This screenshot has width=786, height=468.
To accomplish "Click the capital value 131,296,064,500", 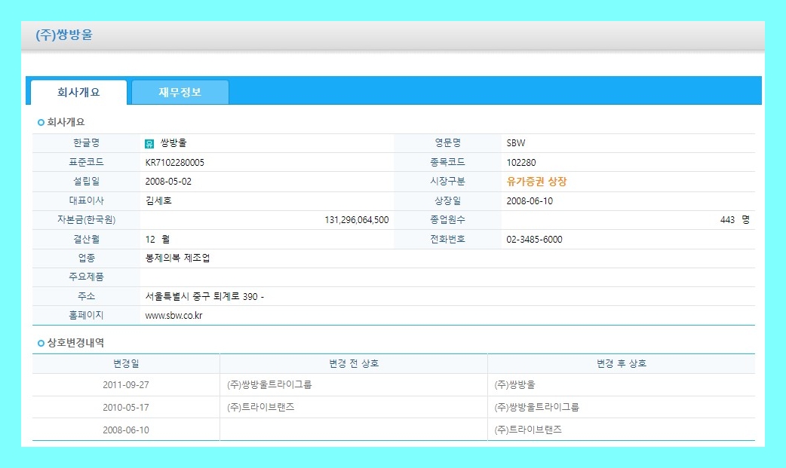I will (356, 220).
